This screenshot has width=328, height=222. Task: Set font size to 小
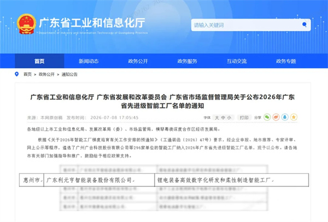(x=229, y=118)
